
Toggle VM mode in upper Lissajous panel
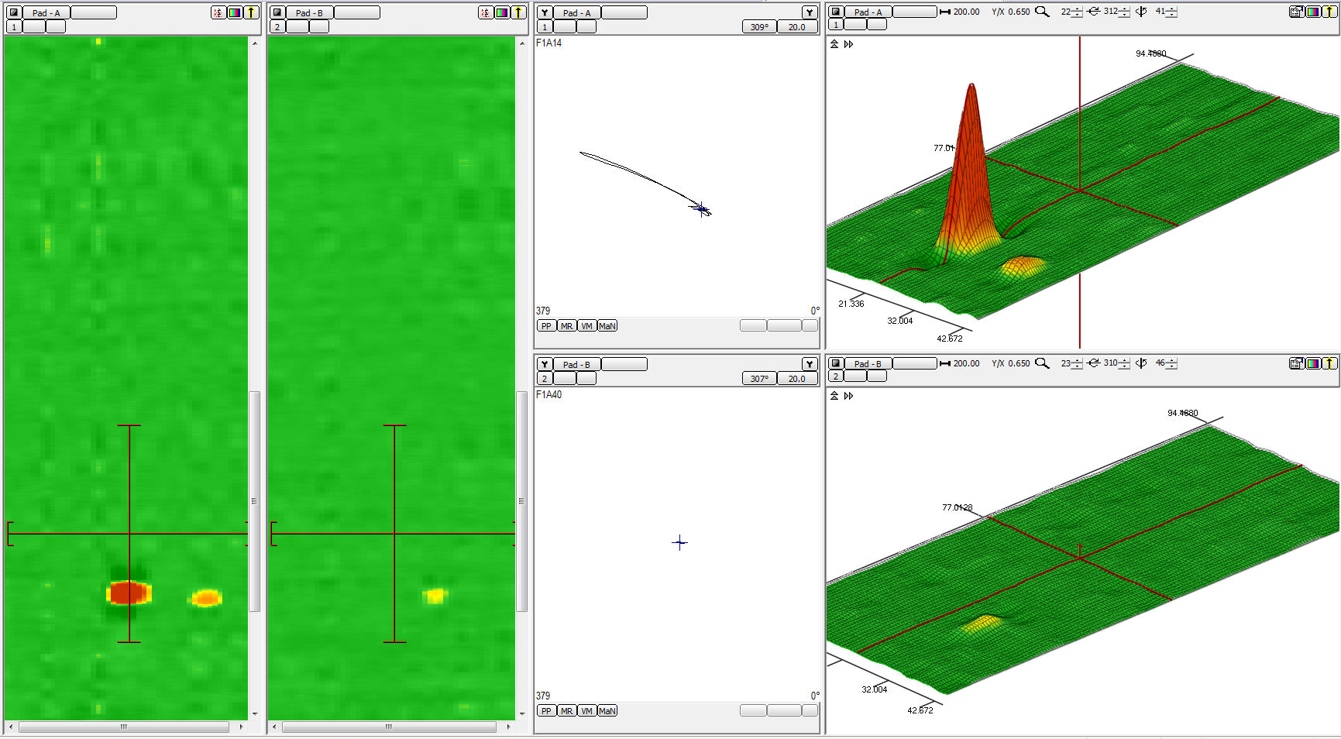[586, 326]
